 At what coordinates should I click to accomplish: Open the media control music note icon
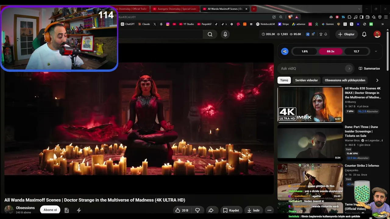point(355,17)
